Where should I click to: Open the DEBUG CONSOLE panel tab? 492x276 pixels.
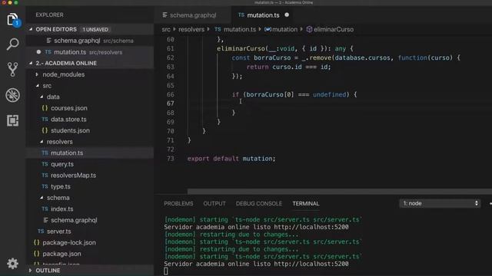click(259, 203)
